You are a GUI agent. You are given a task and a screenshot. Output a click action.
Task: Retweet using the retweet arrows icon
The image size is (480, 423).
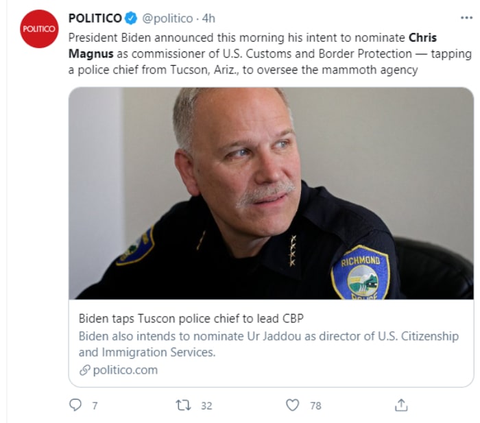click(x=183, y=405)
